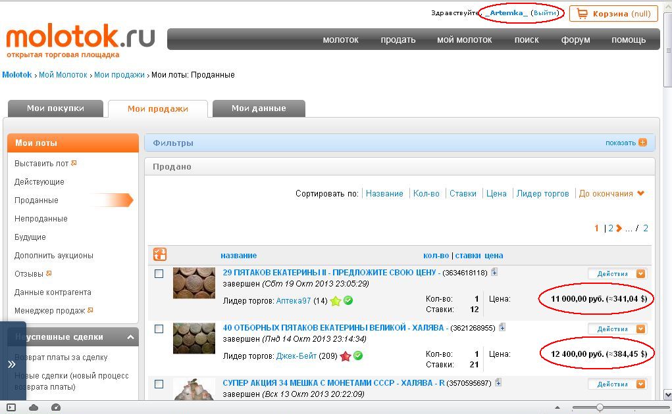Click the plus icon beside lot 3634618118
Viewport: 672px width, 414px height.
(x=494, y=272)
